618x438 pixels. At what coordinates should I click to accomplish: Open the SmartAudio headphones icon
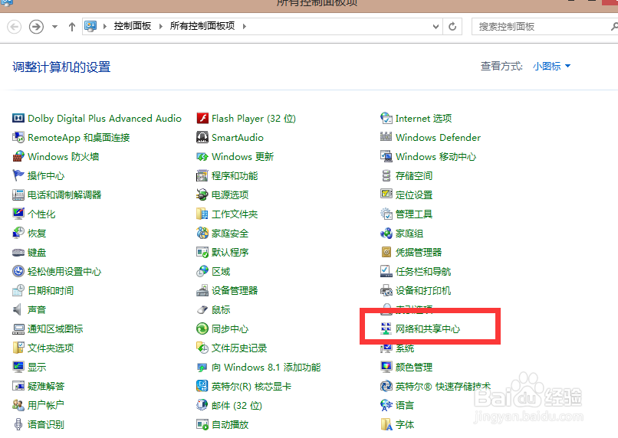coord(202,137)
